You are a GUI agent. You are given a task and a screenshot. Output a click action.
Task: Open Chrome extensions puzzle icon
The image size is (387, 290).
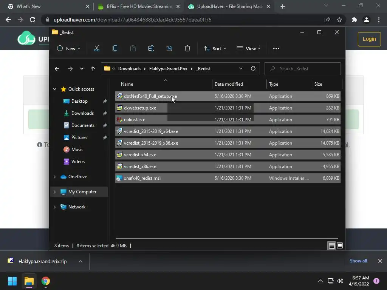coord(354,20)
